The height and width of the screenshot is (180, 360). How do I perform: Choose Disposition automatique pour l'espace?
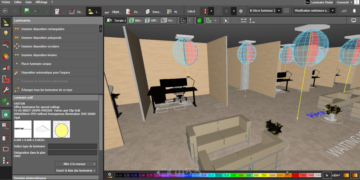click(x=55, y=72)
